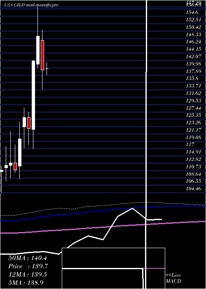Select the 12MA : 139.5 readout

coord(28,275)
